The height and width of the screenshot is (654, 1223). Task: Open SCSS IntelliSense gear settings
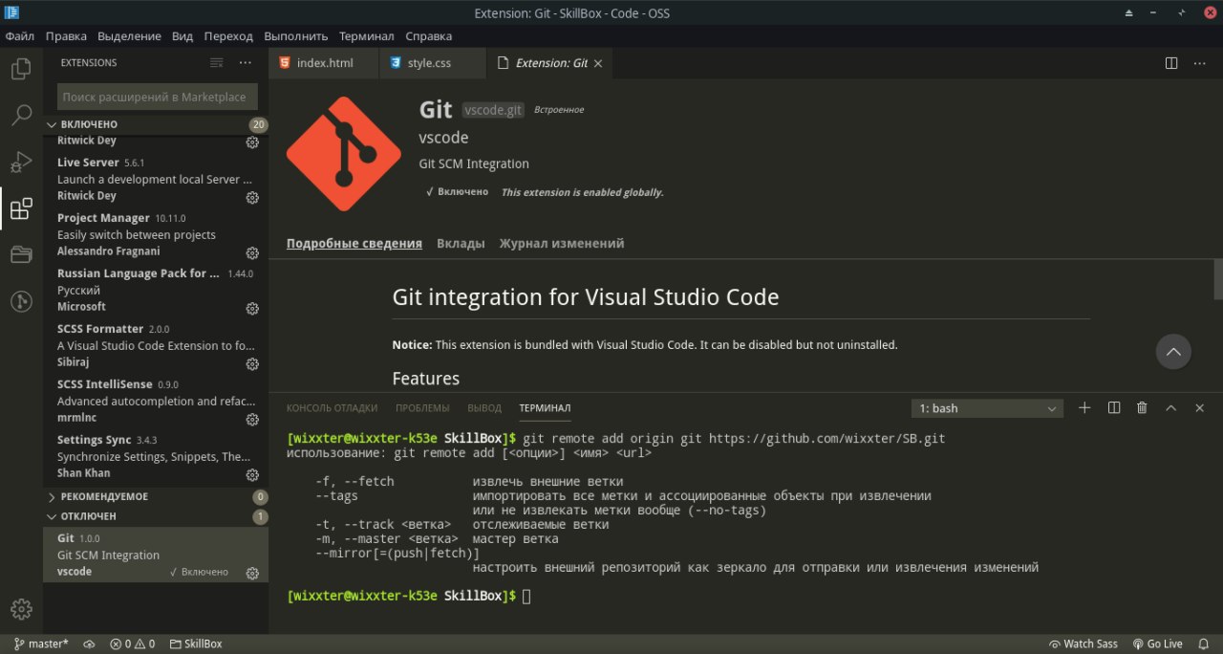(252, 420)
